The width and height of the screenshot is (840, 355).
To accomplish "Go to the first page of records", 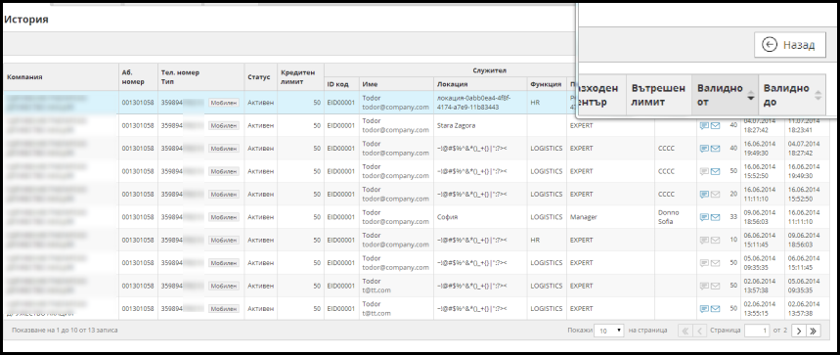I will (685, 331).
